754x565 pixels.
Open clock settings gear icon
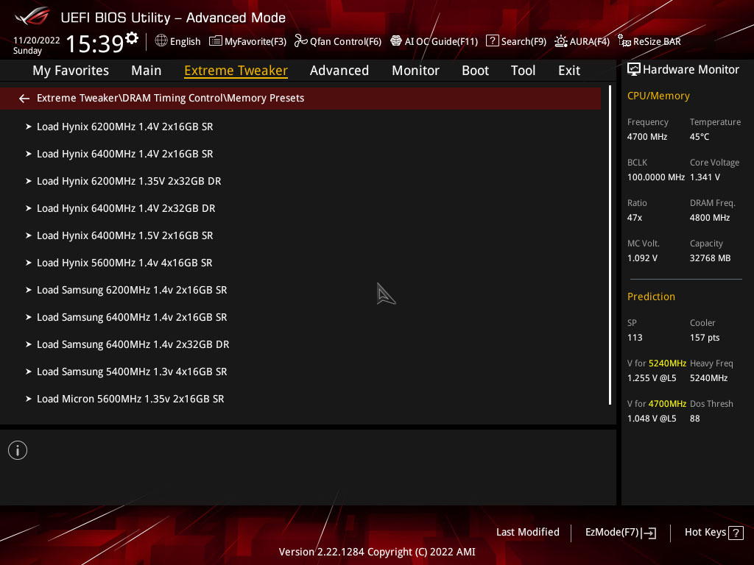tap(132, 38)
